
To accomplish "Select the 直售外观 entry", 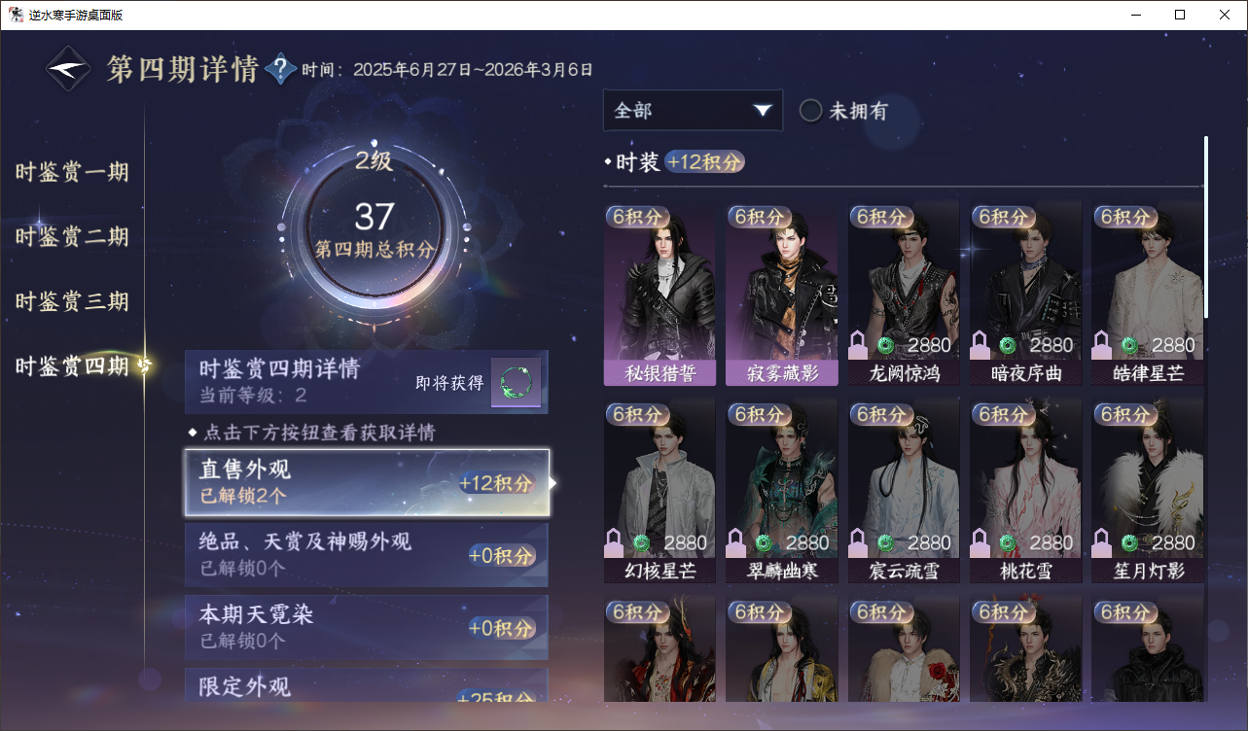I will (x=367, y=482).
